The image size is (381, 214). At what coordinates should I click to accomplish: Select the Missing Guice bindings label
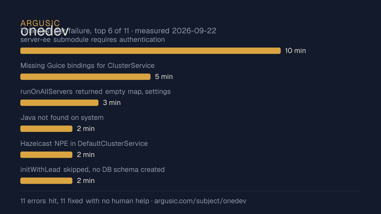pyautogui.click(x=87, y=66)
